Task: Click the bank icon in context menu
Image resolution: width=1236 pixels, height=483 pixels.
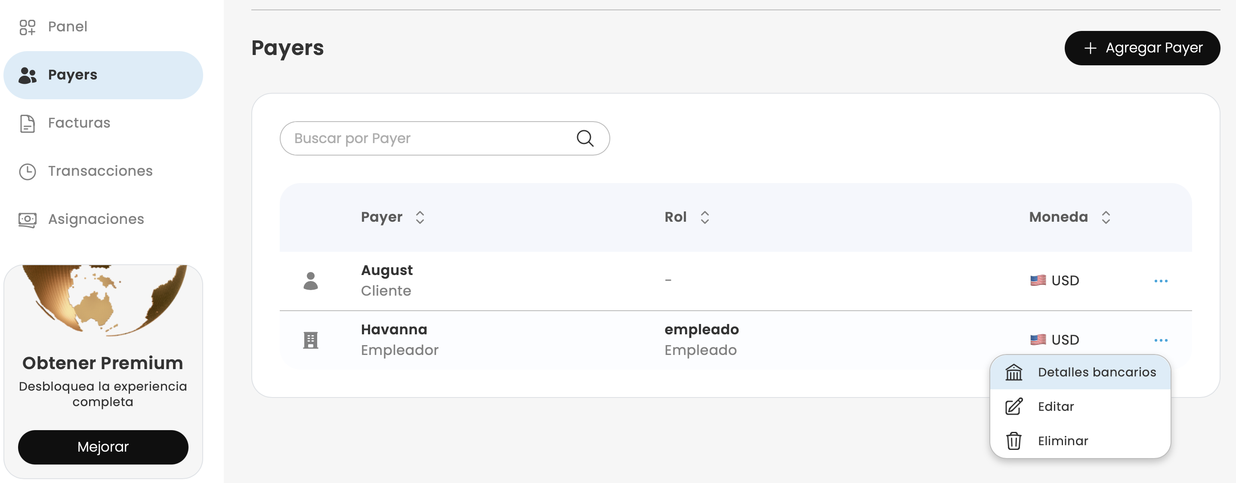Action: [1014, 372]
